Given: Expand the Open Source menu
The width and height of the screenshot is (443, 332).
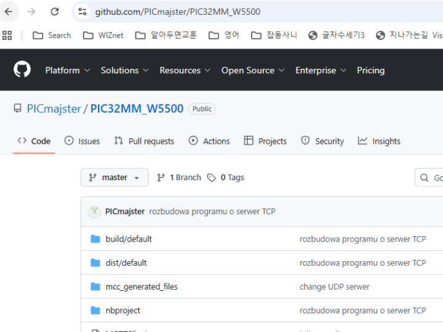Looking at the screenshot, I should [253, 70].
